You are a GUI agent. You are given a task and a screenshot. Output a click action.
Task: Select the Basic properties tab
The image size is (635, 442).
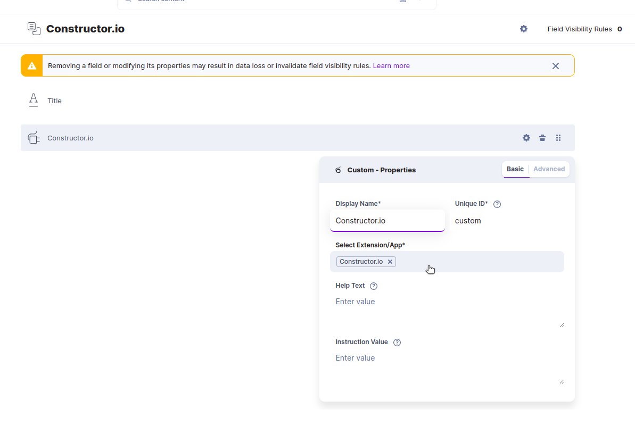click(515, 169)
